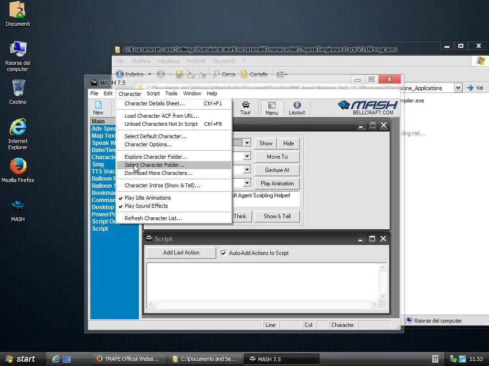The width and height of the screenshot is (489, 366).
Task: Expand the dropdown next to Show button
Action: coord(247,143)
